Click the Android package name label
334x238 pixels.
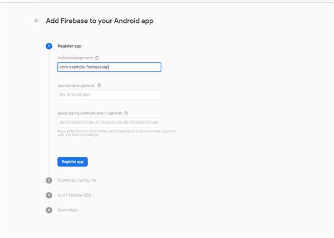[75, 58]
